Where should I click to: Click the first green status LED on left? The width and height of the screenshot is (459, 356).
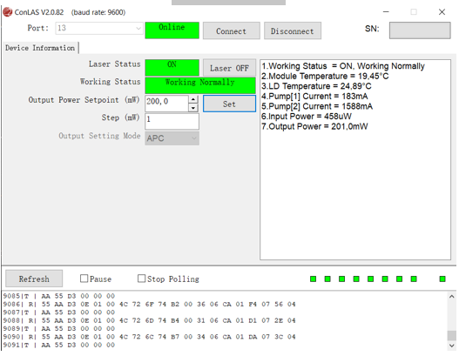tap(313, 279)
